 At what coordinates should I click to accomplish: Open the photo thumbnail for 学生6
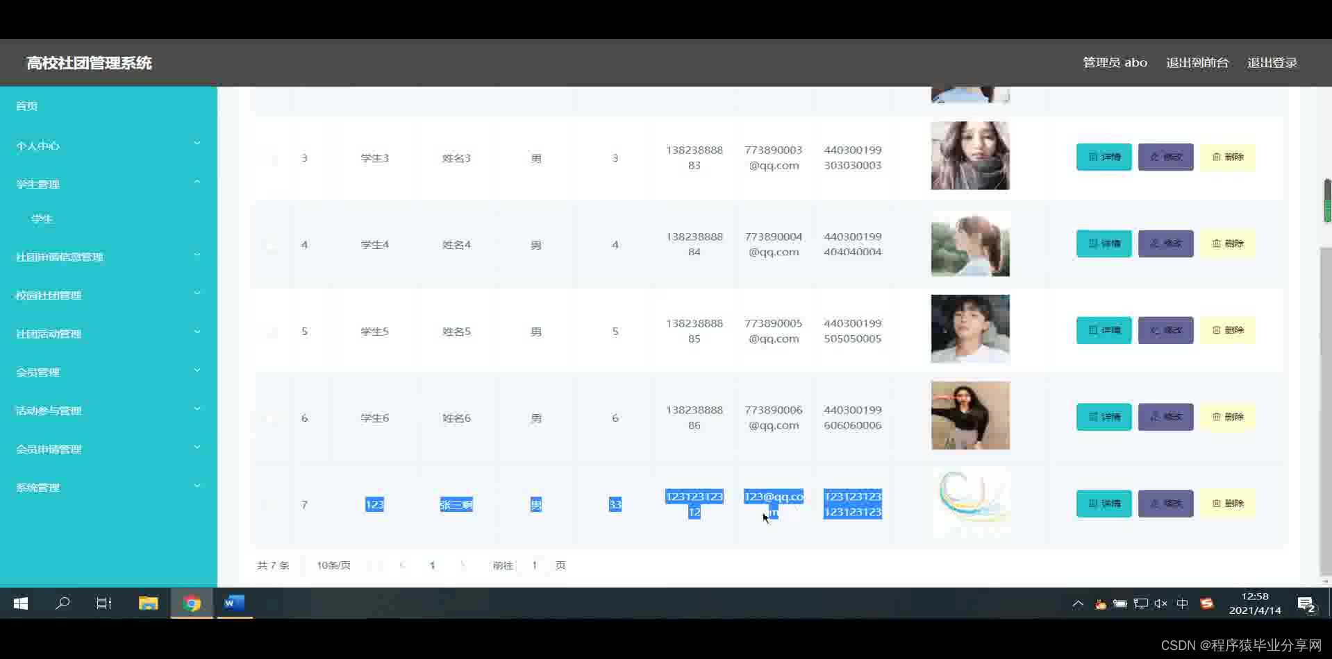pyautogui.click(x=970, y=415)
